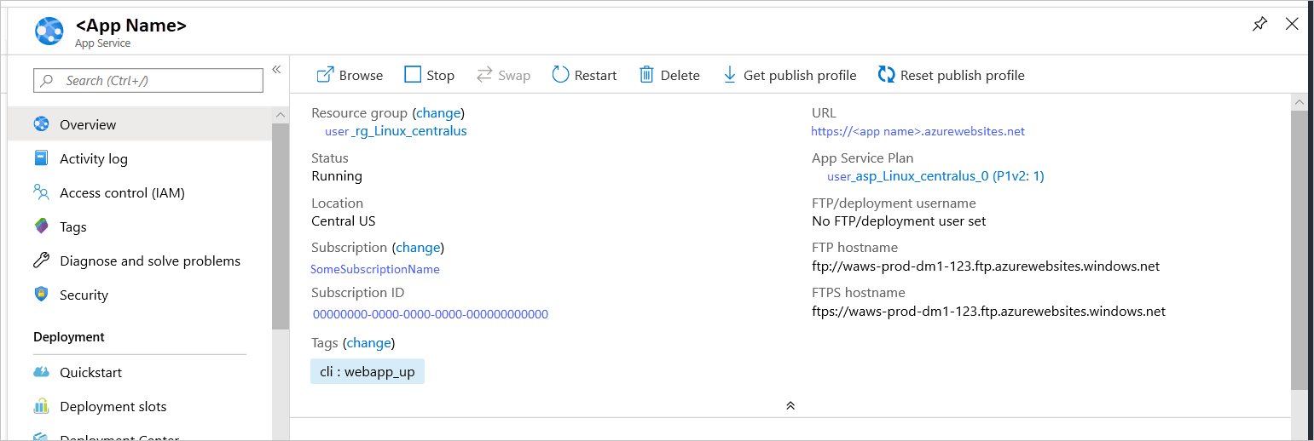Delete the app using the trash icon
This screenshot has height=441, width=1314.
point(647,75)
